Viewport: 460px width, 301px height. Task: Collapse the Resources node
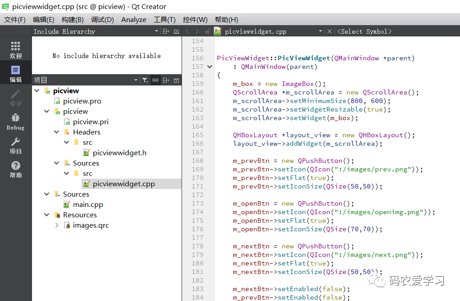point(47,215)
